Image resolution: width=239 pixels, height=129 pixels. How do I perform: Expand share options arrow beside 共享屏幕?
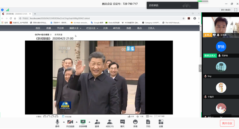(89, 122)
